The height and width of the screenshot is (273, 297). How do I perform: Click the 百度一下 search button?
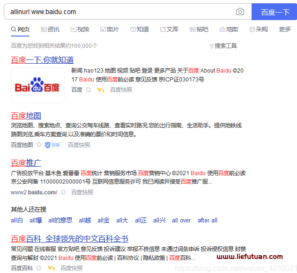click(x=274, y=12)
